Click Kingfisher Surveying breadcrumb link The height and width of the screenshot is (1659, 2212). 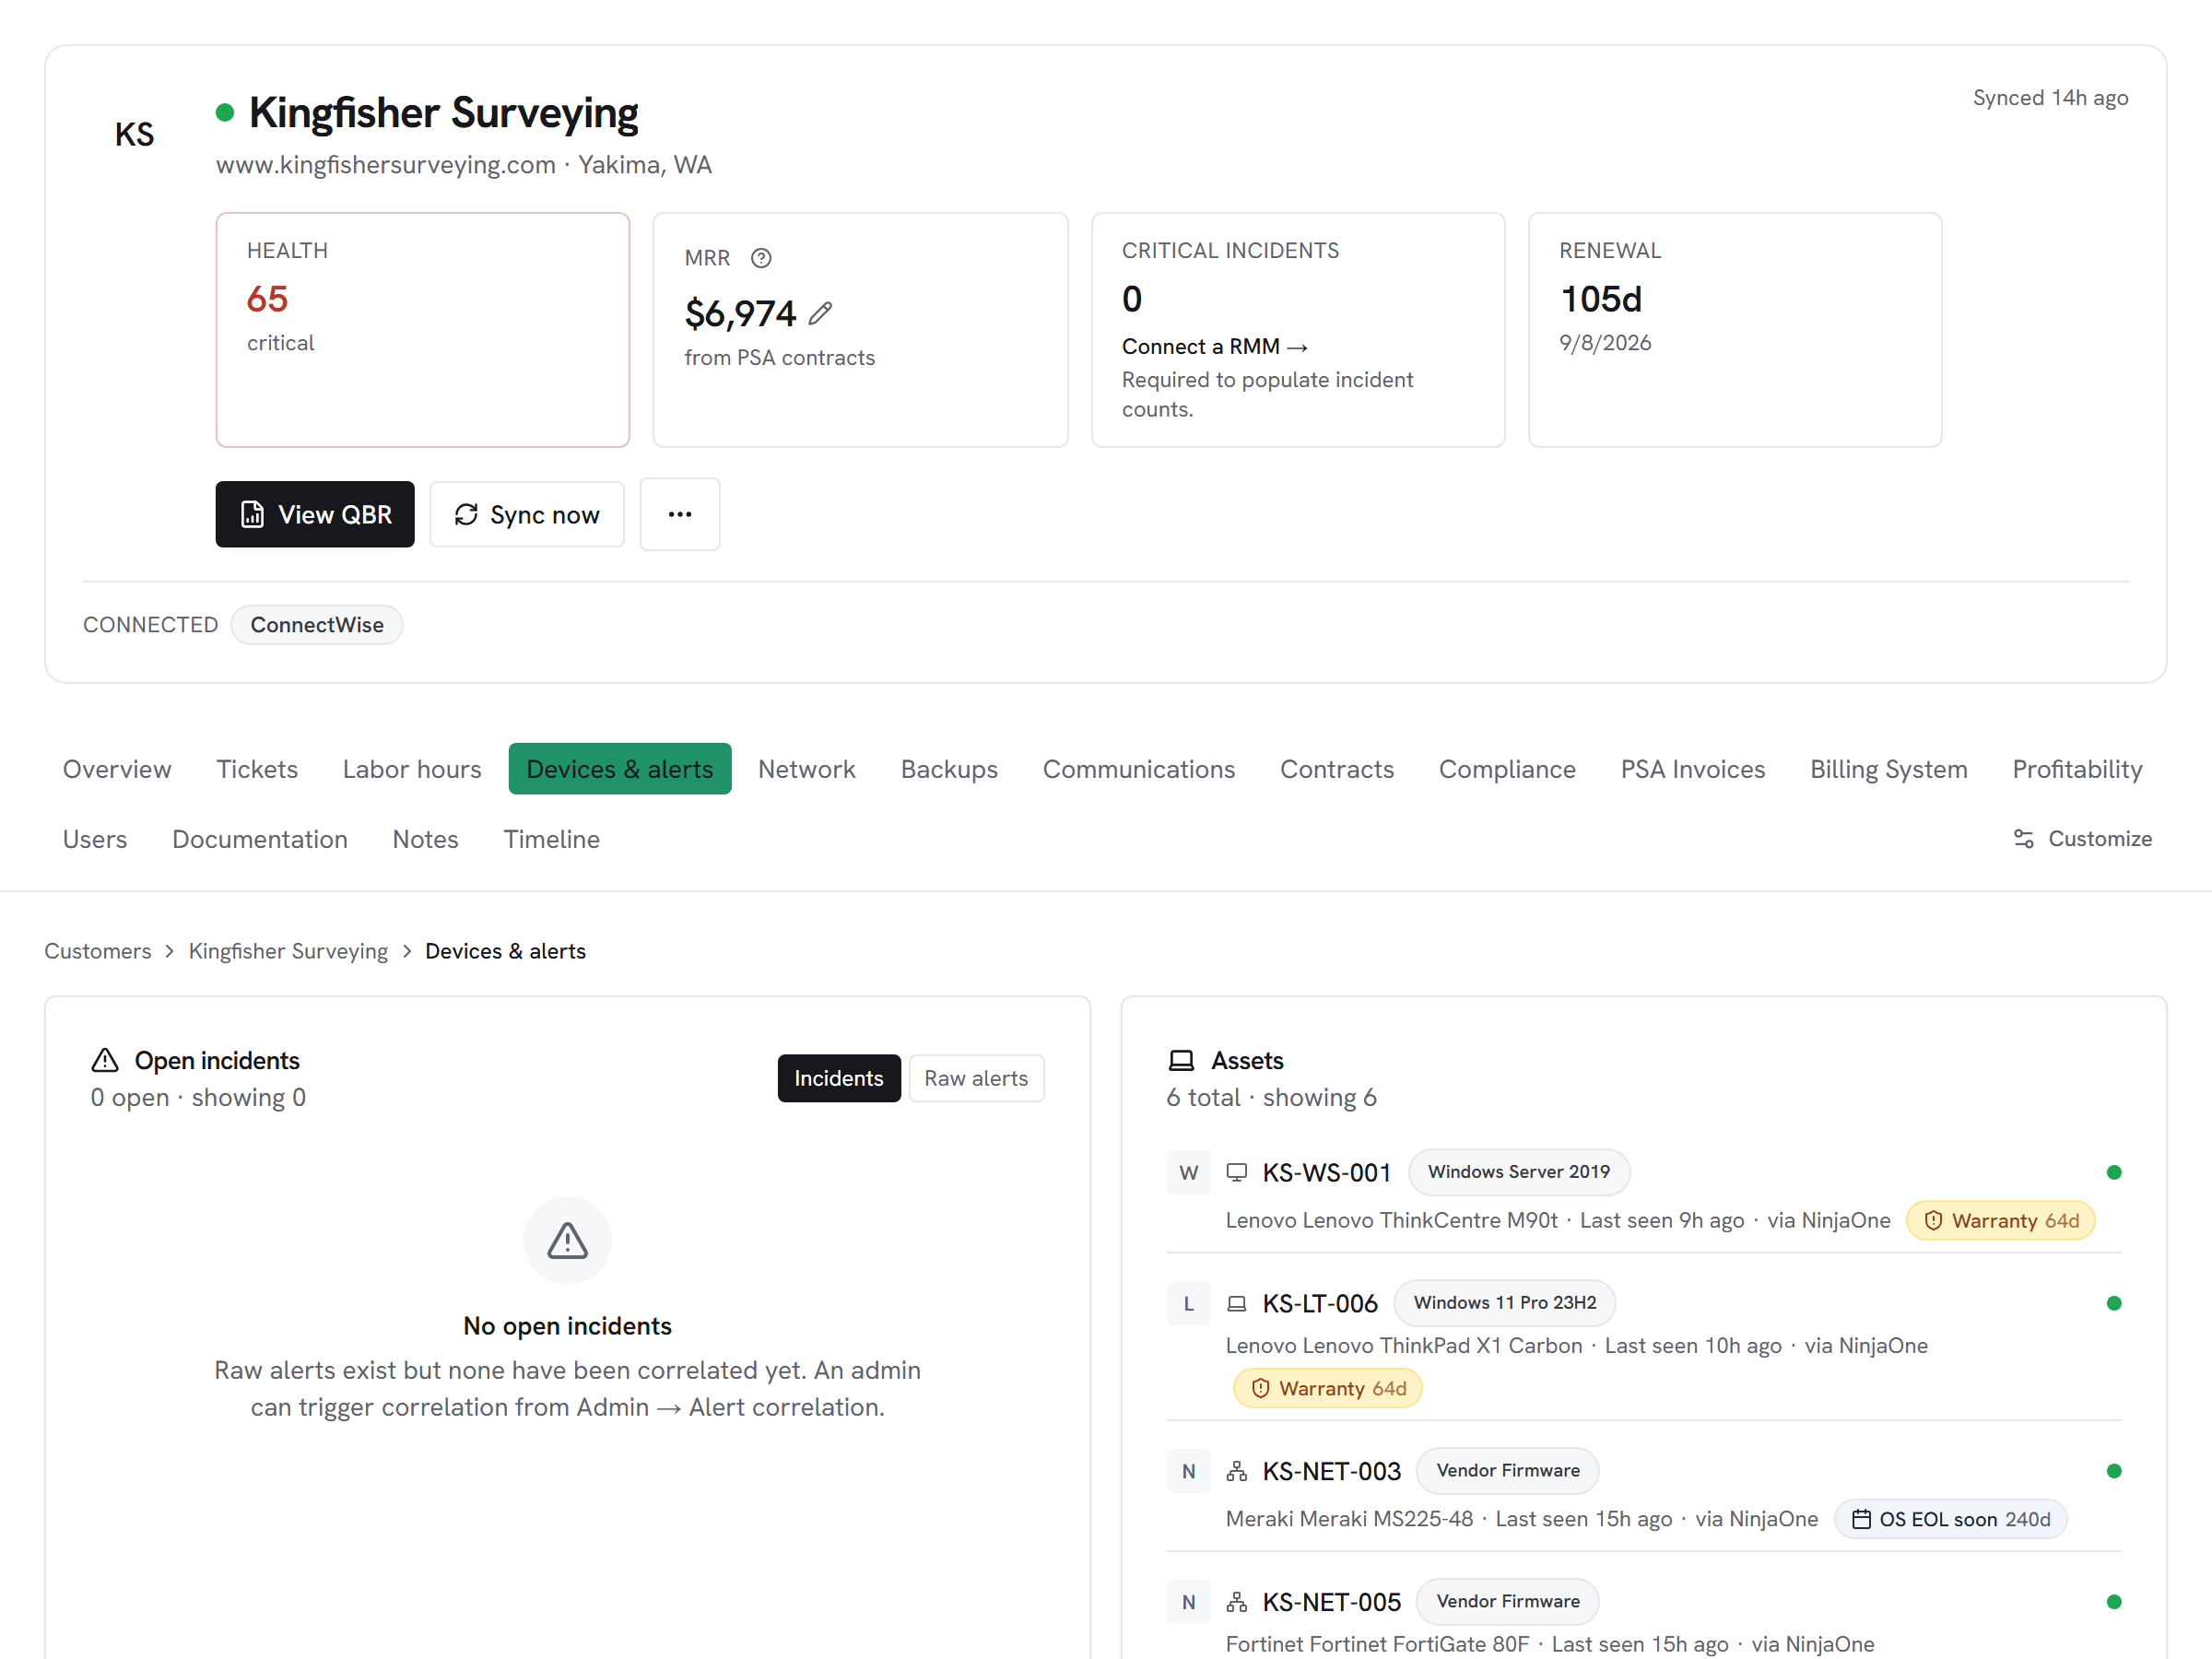(288, 951)
